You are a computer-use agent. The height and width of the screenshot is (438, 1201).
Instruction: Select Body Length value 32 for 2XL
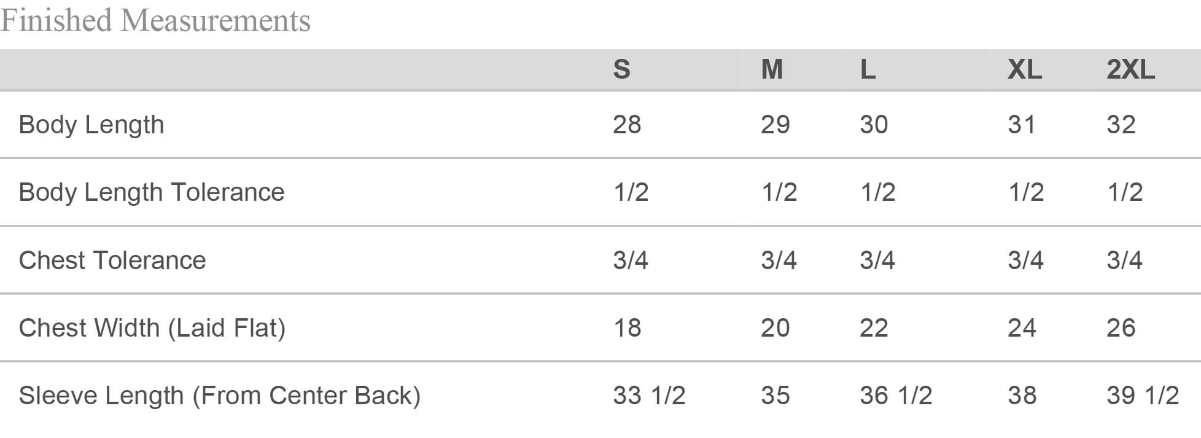pyautogui.click(x=1121, y=125)
